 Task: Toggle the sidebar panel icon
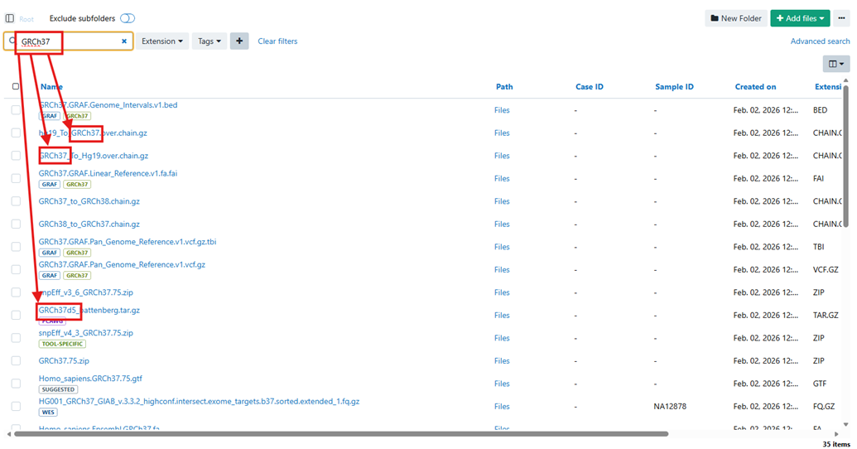pos(10,18)
